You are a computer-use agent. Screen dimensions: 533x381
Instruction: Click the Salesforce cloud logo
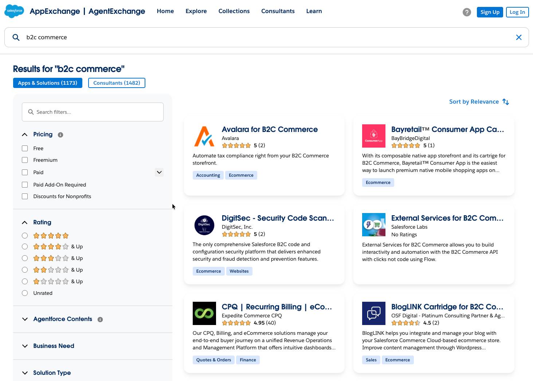tap(14, 11)
